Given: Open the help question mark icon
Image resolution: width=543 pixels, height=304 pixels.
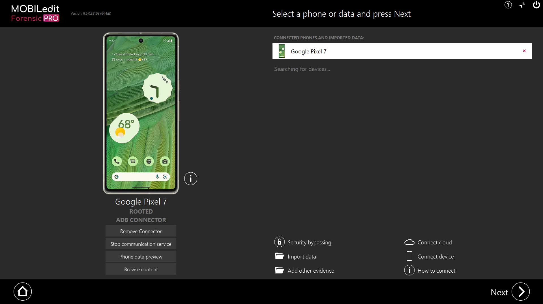Looking at the screenshot, I should pyautogui.click(x=508, y=5).
